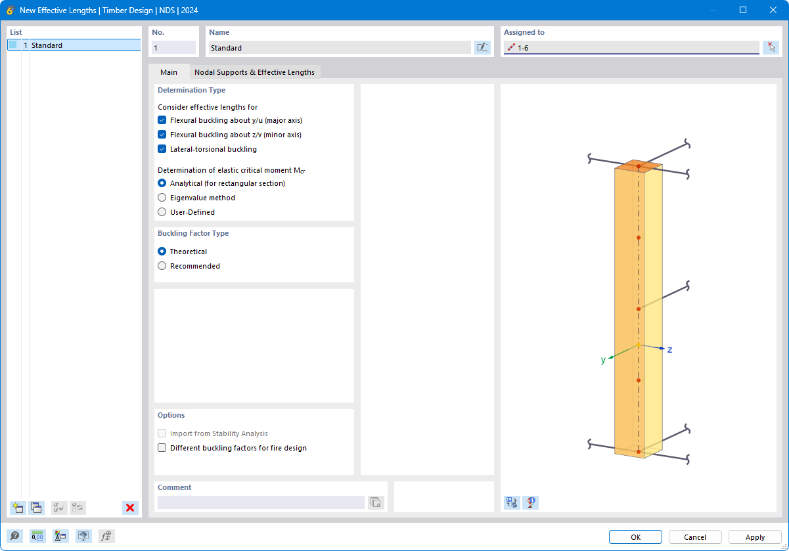Viewport: 789px width, 551px height.
Task: Select the Main tab
Action: [x=169, y=72]
